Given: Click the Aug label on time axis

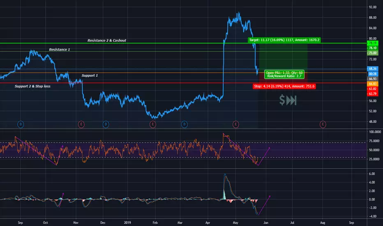Looking at the screenshot, I should coord(323,223).
